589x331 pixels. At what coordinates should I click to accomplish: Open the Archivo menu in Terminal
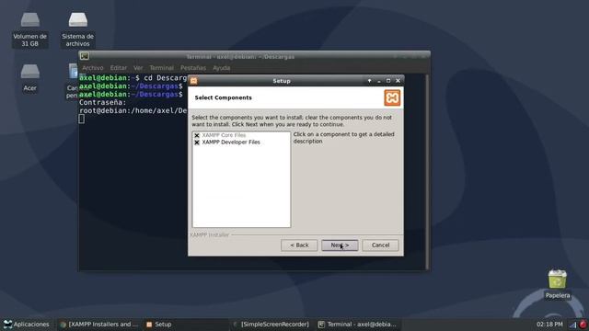93,68
